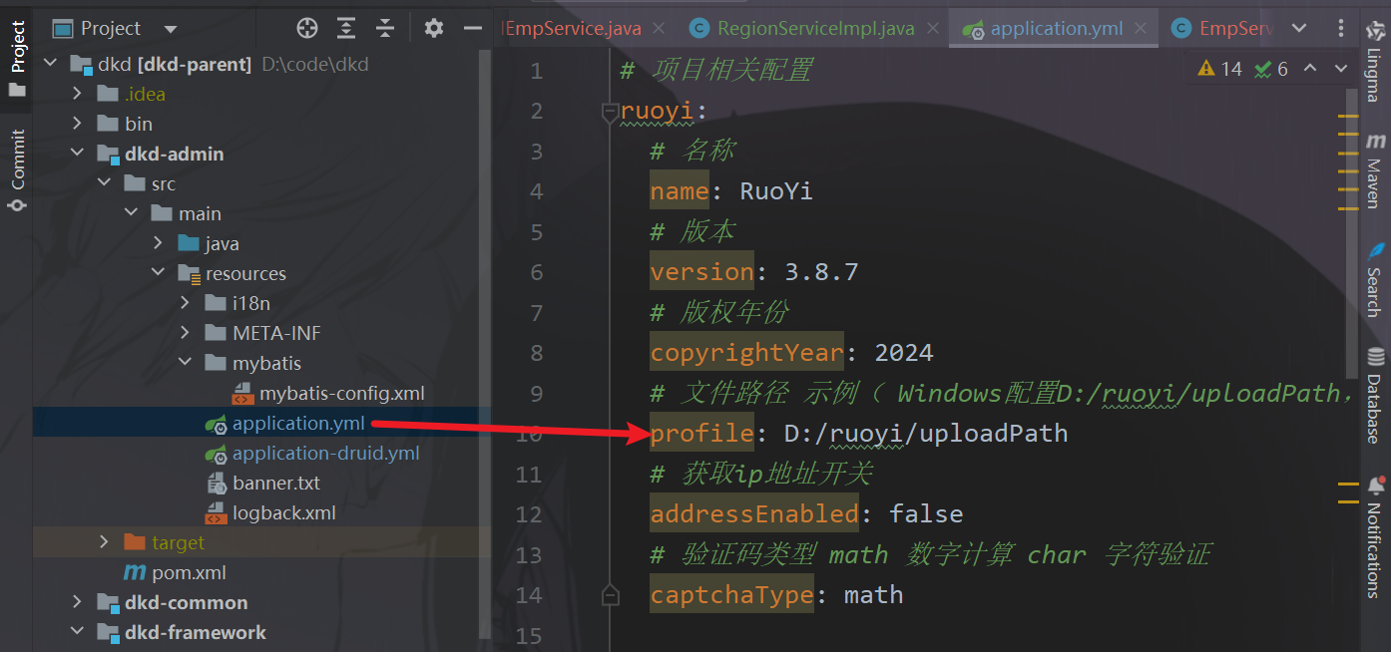
Task: Collapse the dkd-framework module
Action: coord(78,633)
